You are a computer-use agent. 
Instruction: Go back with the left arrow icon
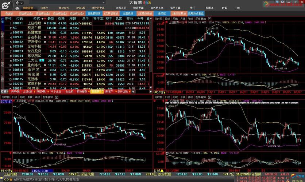pos(18,3)
